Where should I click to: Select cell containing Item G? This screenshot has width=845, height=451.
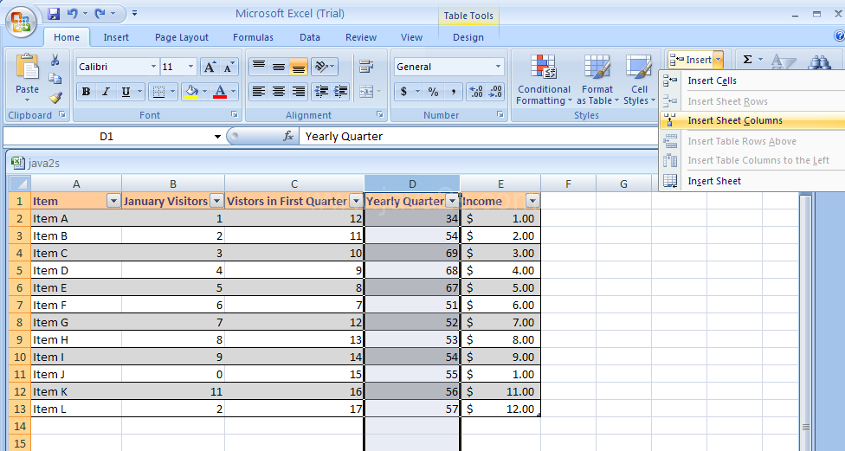pyautogui.click(x=76, y=322)
